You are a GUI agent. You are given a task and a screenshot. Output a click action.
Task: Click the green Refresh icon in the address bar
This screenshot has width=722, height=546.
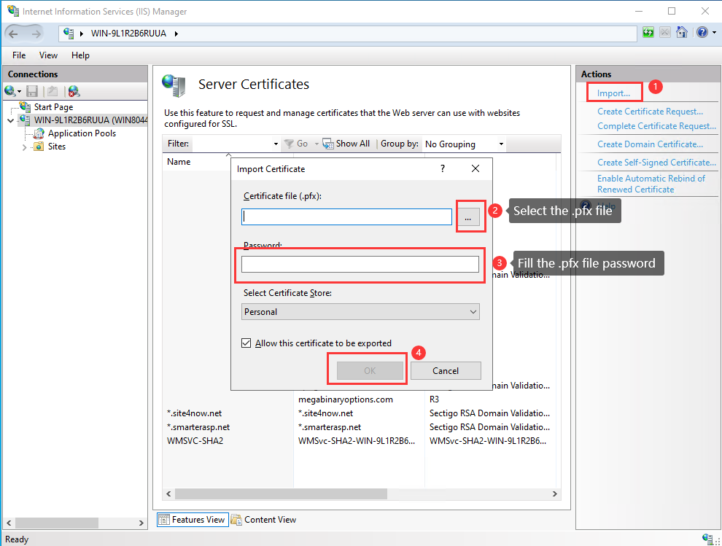pyautogui.click(x=648, y=32)
